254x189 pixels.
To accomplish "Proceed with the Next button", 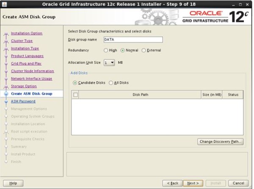I will tap(193, 183).
